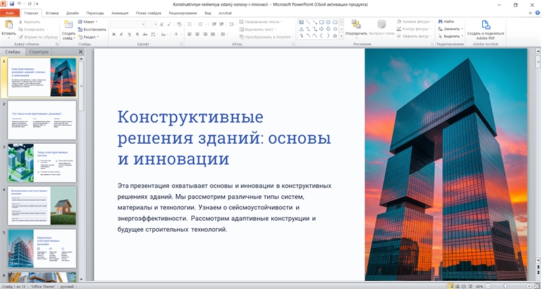Open the font name combo box

pos(127,24)
